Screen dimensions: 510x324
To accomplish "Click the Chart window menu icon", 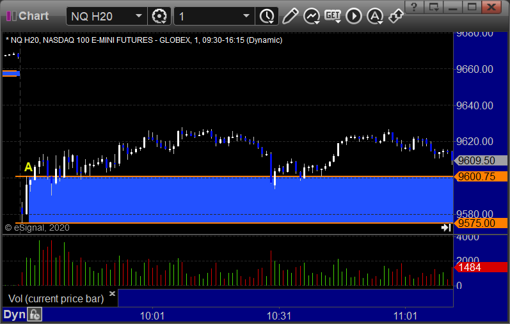I will (12, 16).
